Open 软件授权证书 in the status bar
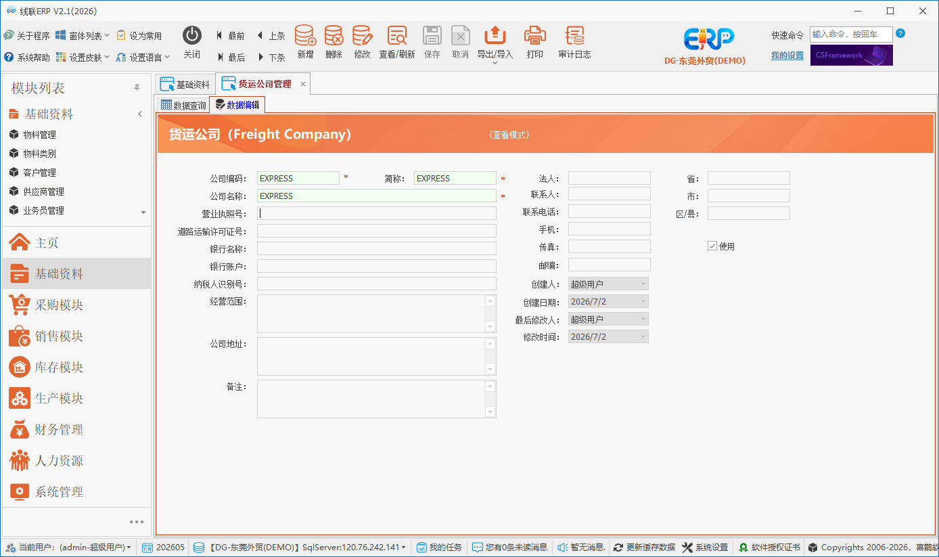Screen dimensions: 939x557 [769, 547]
